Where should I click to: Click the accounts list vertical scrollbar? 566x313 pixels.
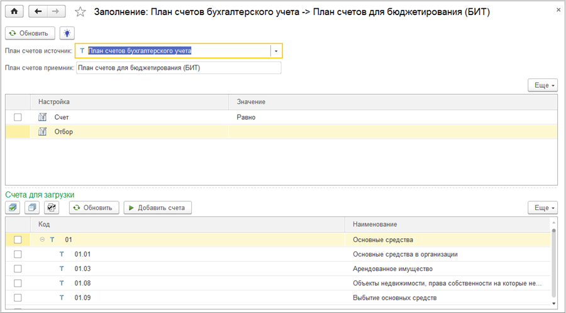(x=553, y=263)
